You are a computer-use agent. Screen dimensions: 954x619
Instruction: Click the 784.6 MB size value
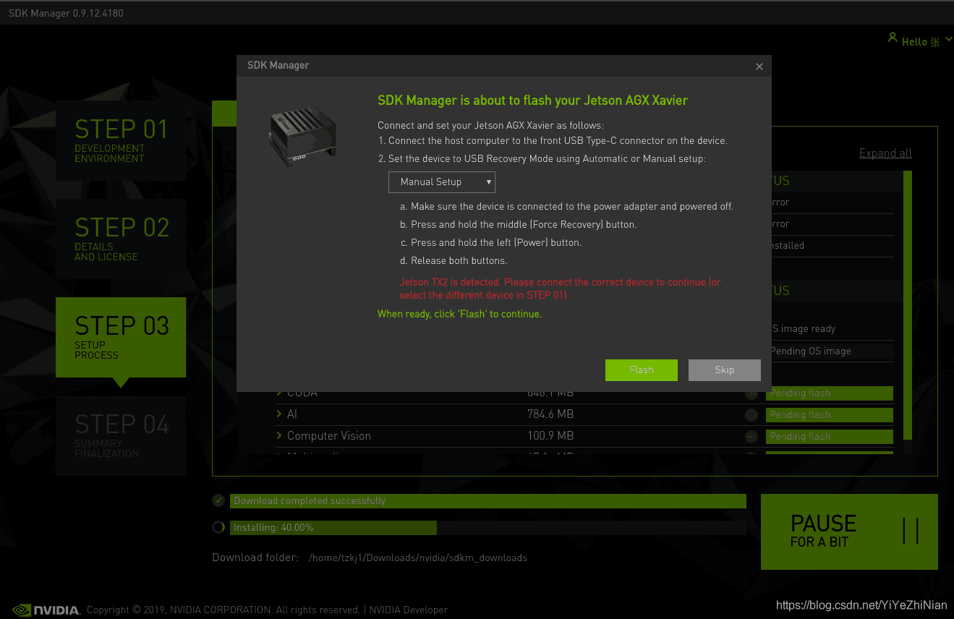pos(550,414)
